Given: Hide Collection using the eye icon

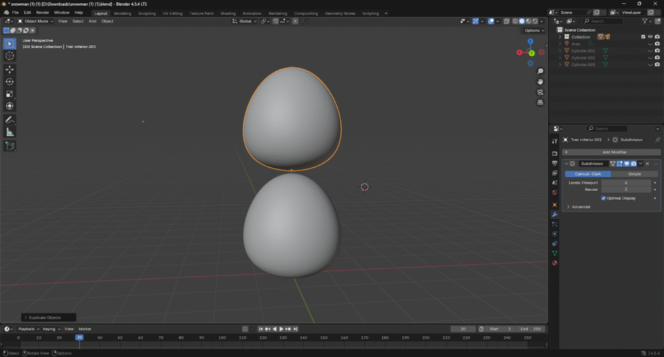Looking at the screenshot, I should pos(650,37).
